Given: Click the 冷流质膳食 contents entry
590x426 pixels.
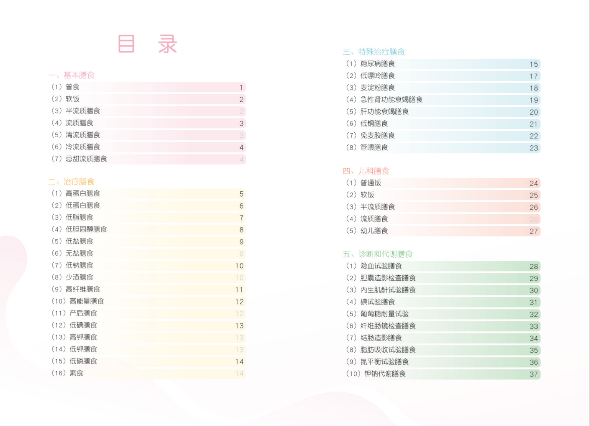Looking at the screenshot, I should (x=83, y=147).
